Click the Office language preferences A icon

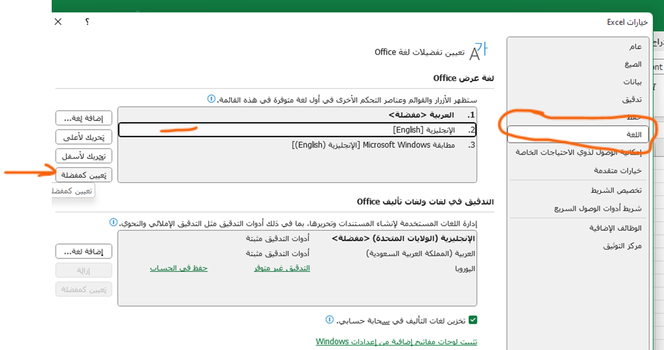pos(478,51)
